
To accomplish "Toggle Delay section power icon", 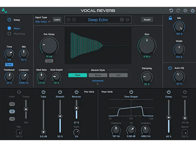I will pyautogui.click(x=9, y=20).
